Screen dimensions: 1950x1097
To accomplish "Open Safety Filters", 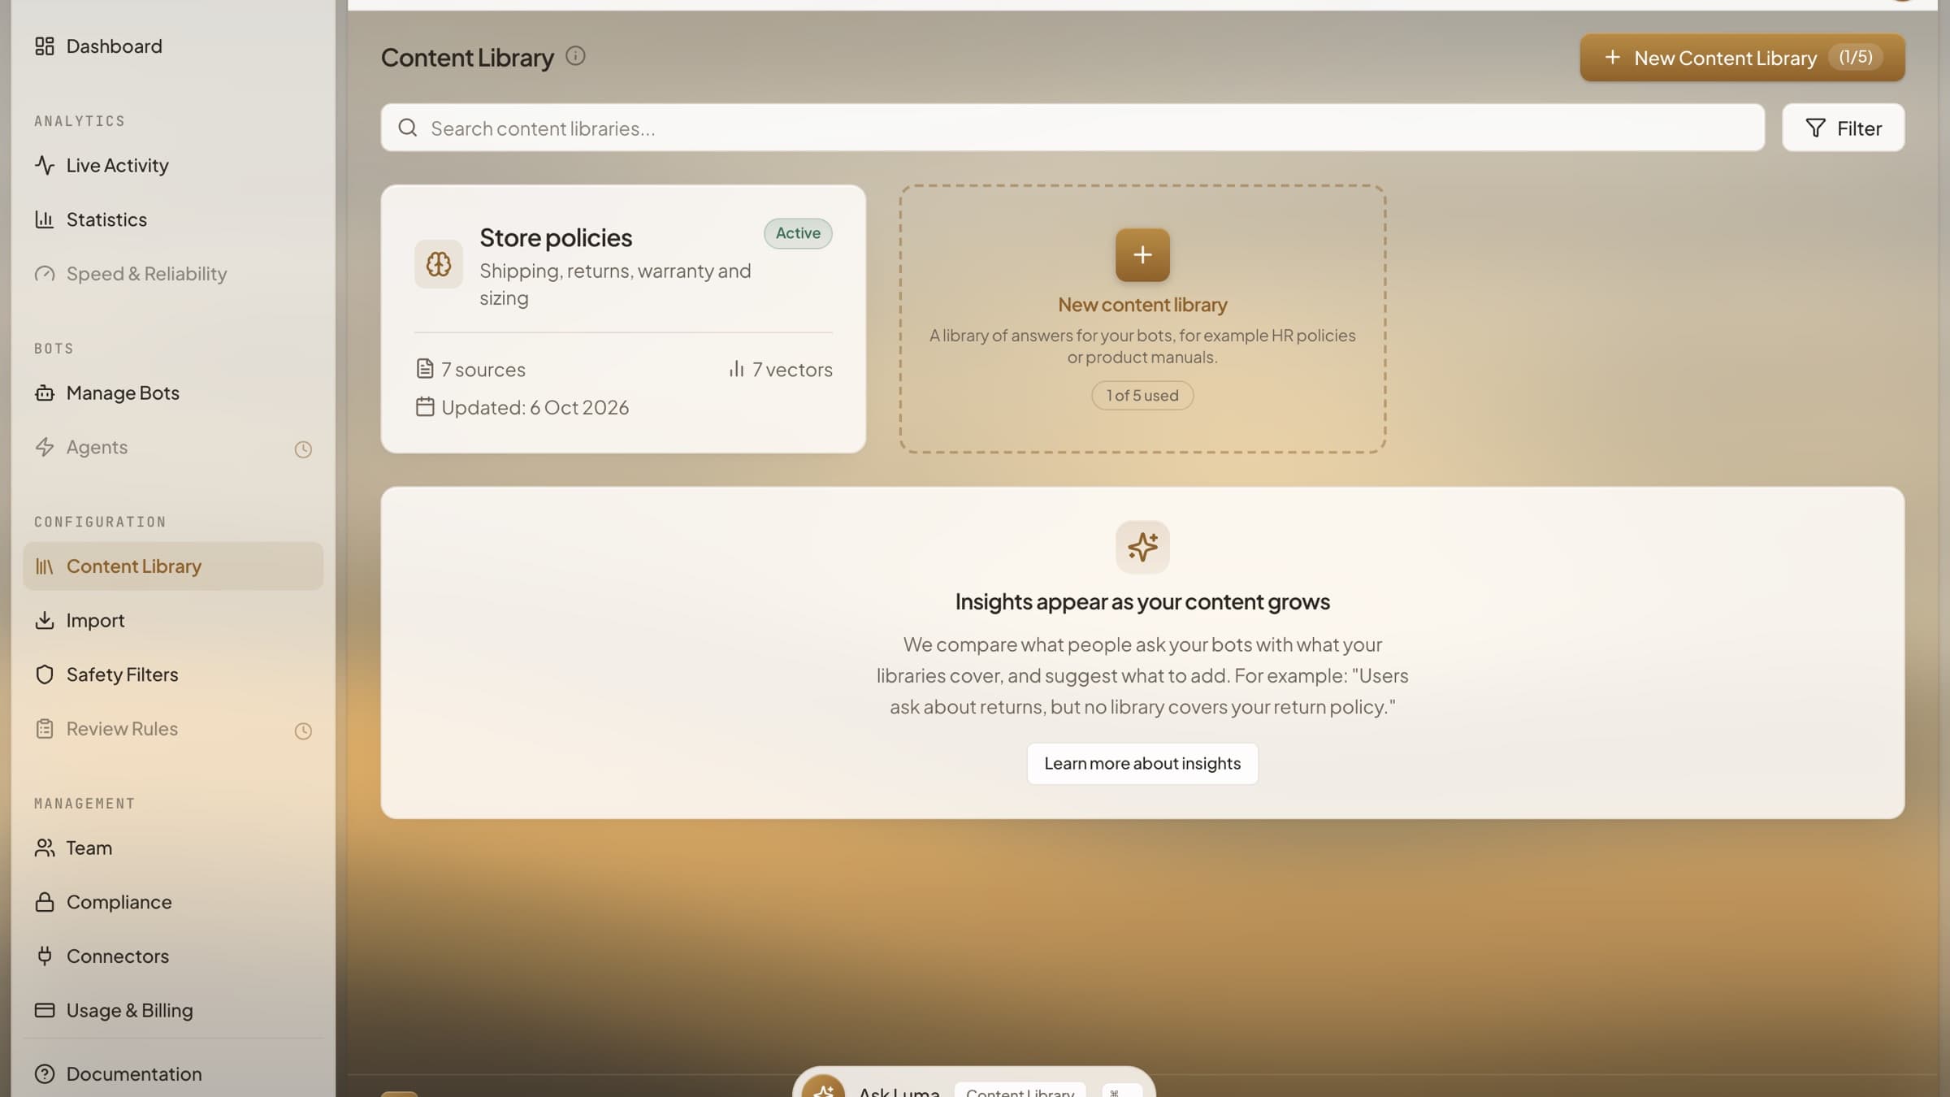I will [x=173, y=674].
